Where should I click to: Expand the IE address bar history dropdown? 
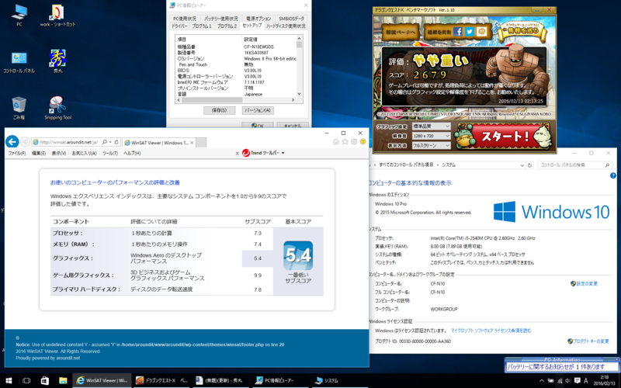coord(110,142)
